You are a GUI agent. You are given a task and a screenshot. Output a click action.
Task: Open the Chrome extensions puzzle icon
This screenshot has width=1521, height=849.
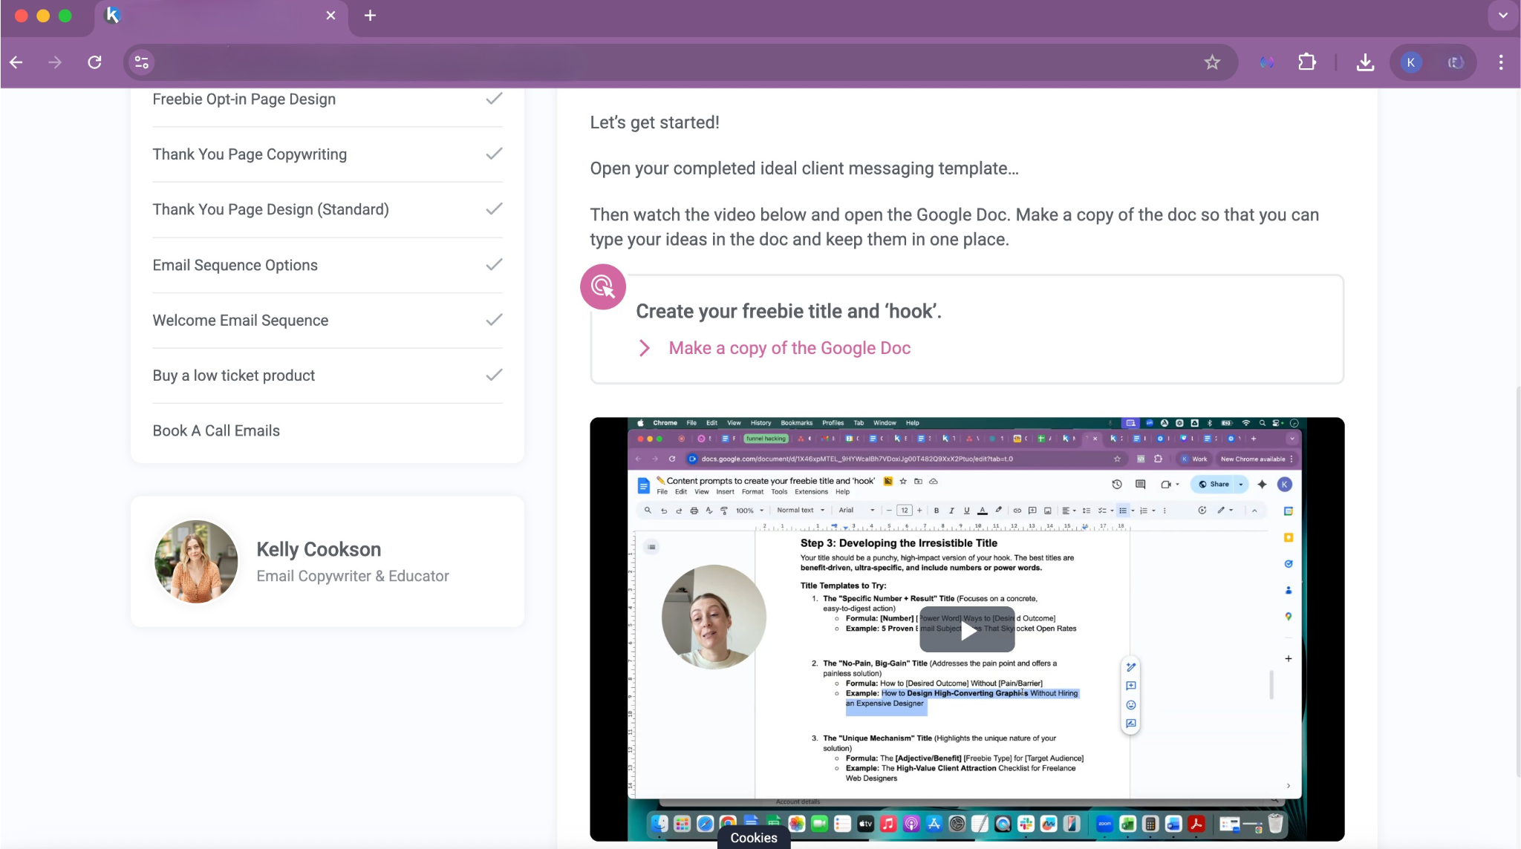(x=1307, y=62)
